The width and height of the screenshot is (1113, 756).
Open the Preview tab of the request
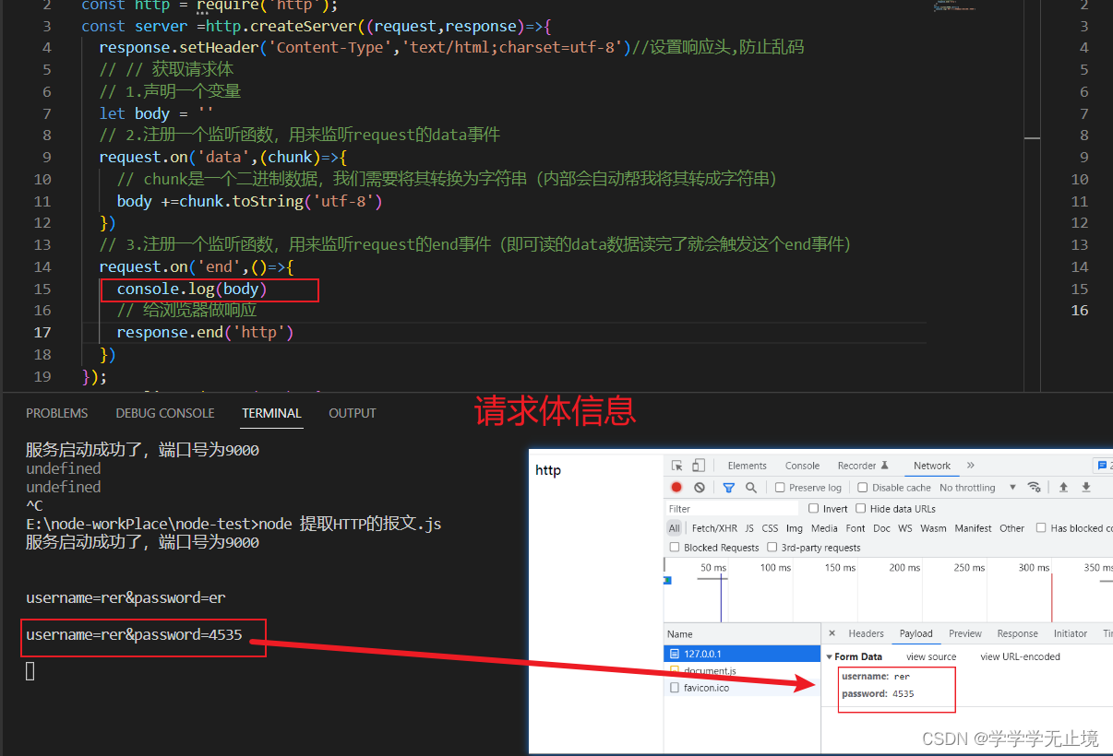(964, 633)
